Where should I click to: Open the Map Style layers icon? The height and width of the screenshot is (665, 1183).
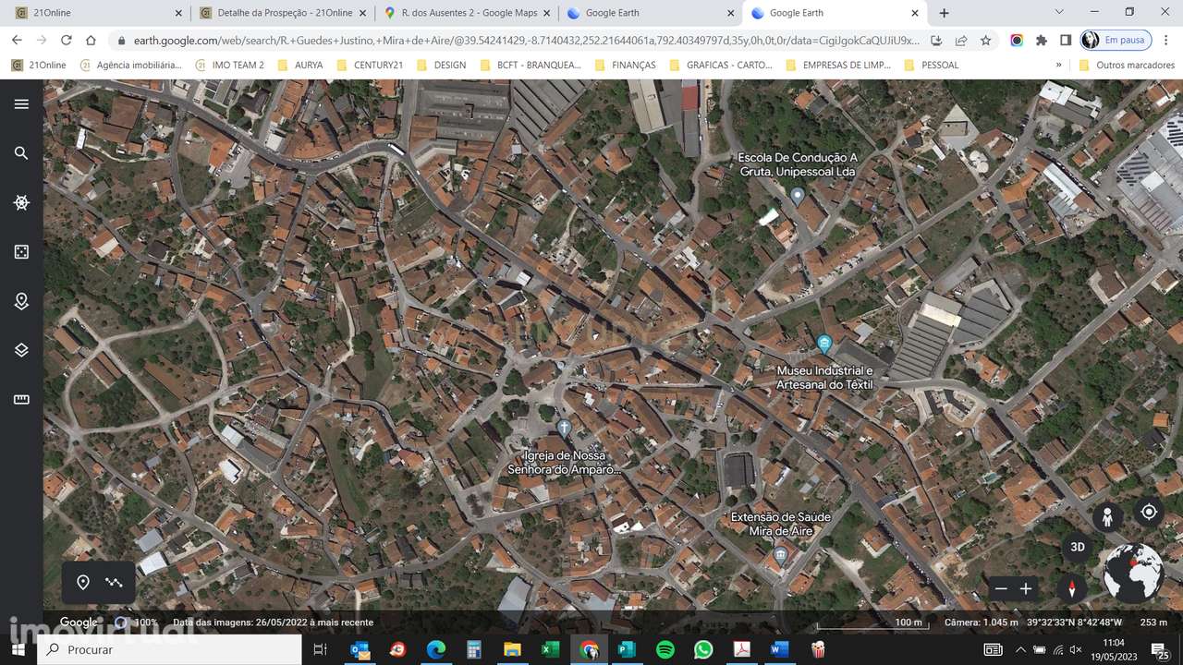(21, 350)
